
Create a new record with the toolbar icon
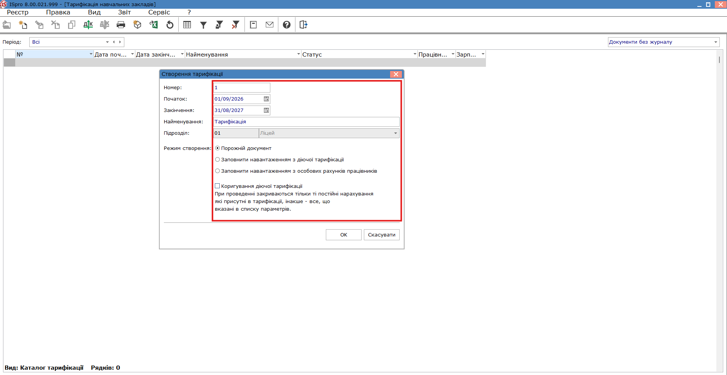pos(23,25)
